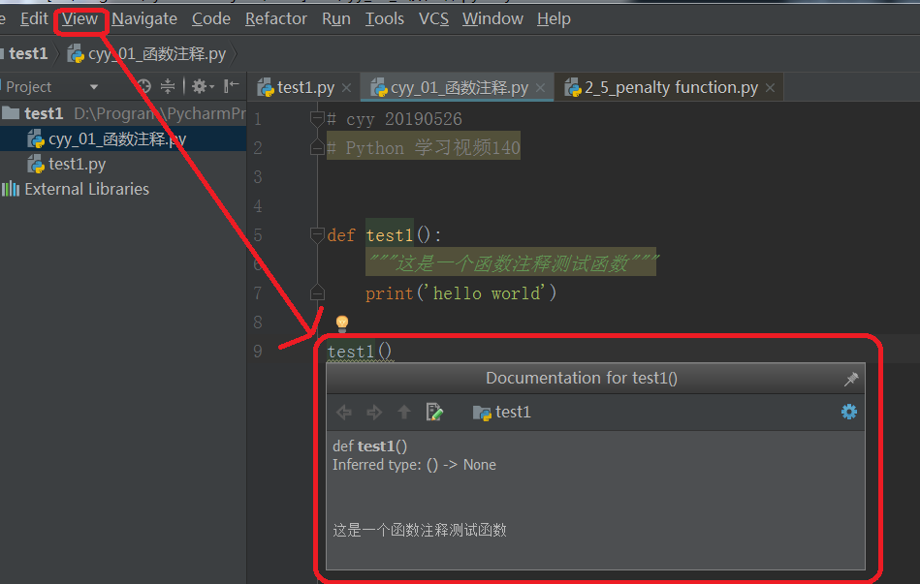This screenshot has height=584, width=920.
Task: Click Python file icon of test1.py in tree
Action: [36, 165]
